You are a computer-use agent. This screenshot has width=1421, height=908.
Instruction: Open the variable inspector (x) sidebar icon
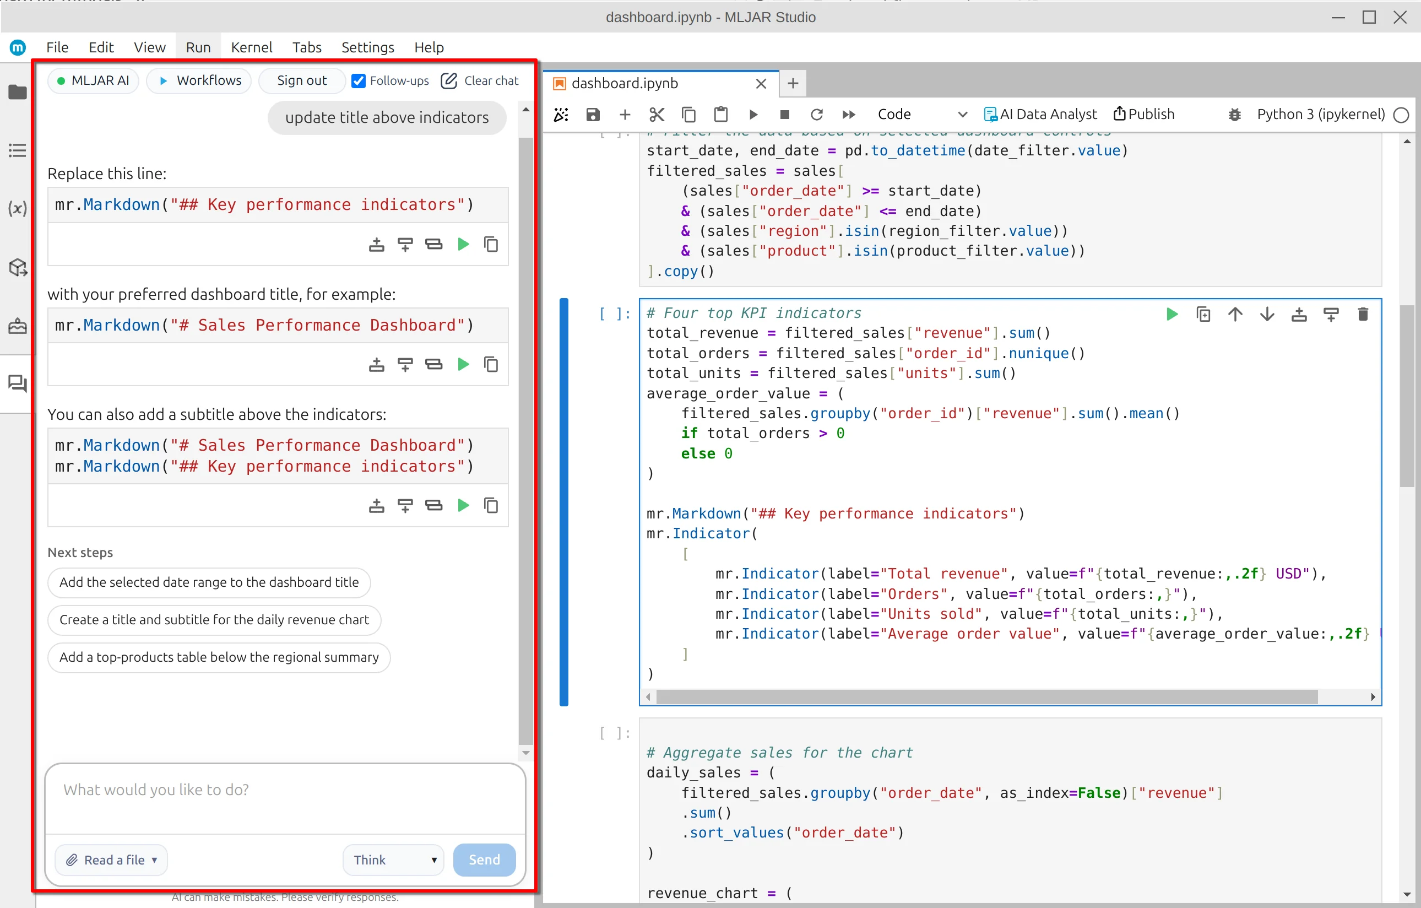[x=17, y=208]
